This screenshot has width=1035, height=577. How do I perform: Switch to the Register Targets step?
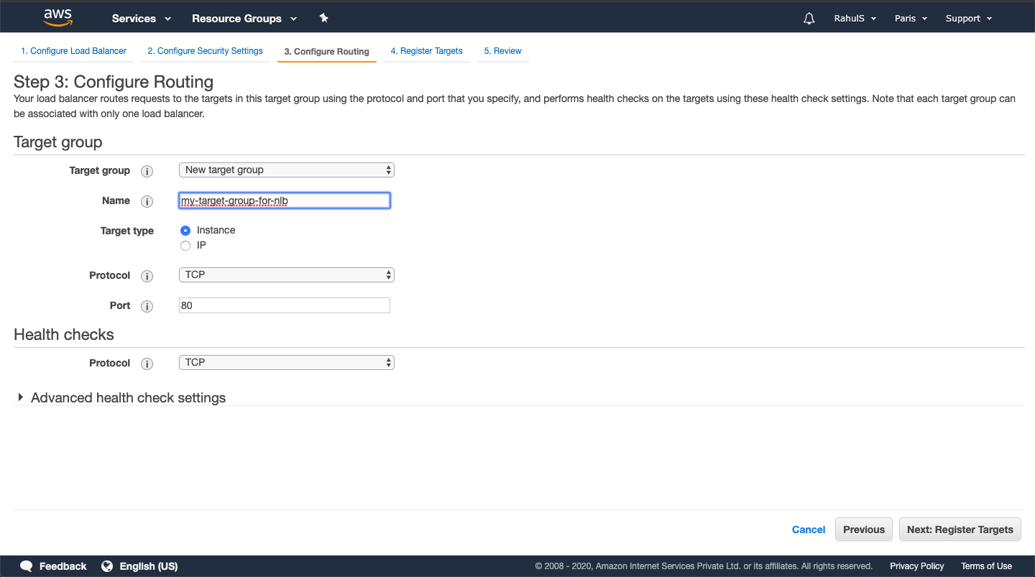[x=427, y=50]
